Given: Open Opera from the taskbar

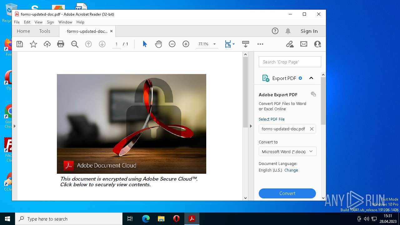Looking at the screenshot, I should tap(177, 219).
